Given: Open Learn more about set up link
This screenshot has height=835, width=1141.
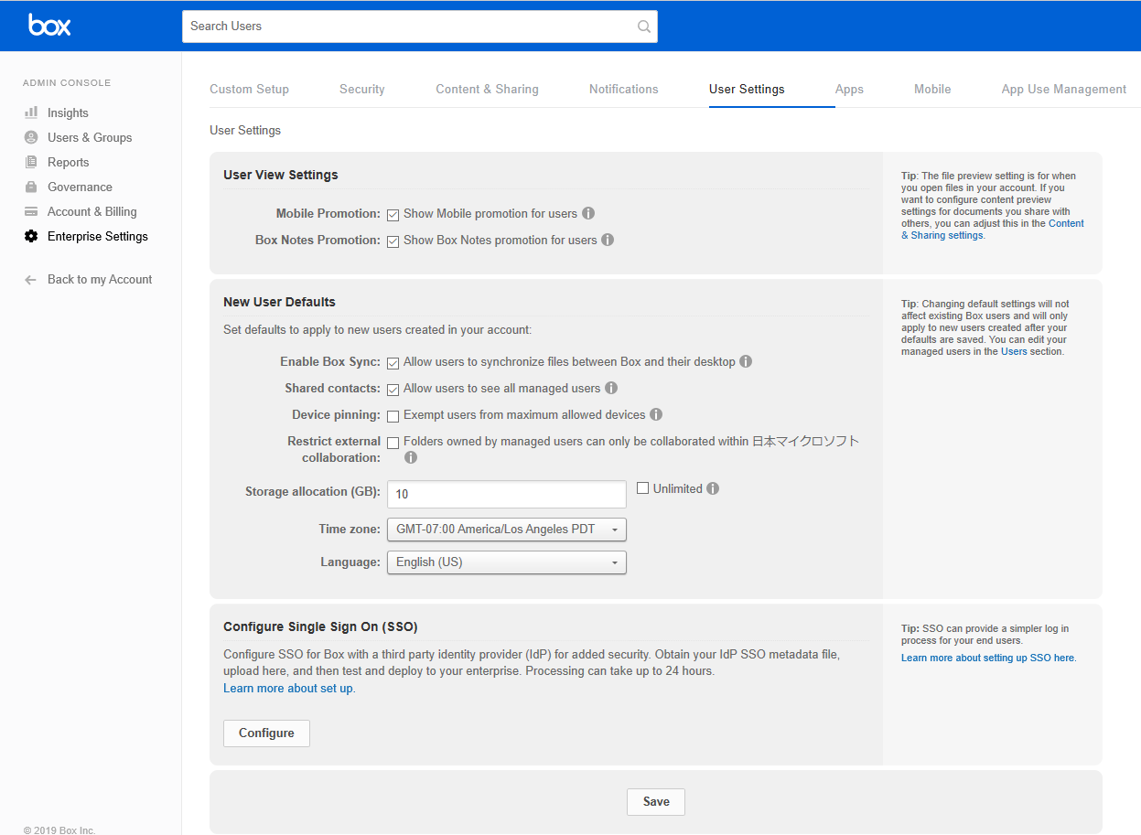Looking at the screenshot, I should [x=288, y=689].
